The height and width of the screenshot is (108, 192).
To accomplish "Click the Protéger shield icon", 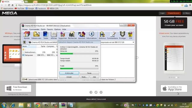I will coord(122,35).
